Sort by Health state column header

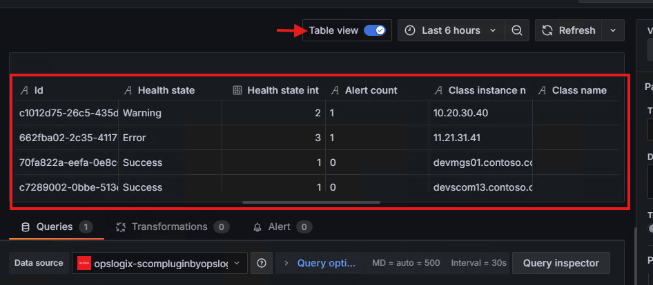point(166,90)
